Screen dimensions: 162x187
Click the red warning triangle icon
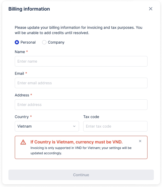[x=23, y=142]
